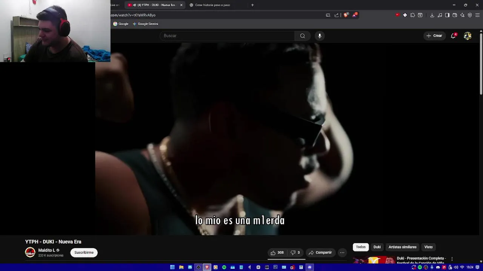Open options for Duki Presentación Completa video
483x271 pixels.
452,259
